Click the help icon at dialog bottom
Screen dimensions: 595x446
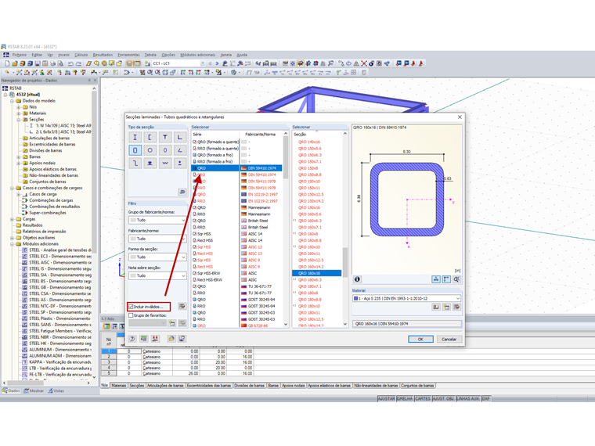pyautogui.click(x=132, y=339)
